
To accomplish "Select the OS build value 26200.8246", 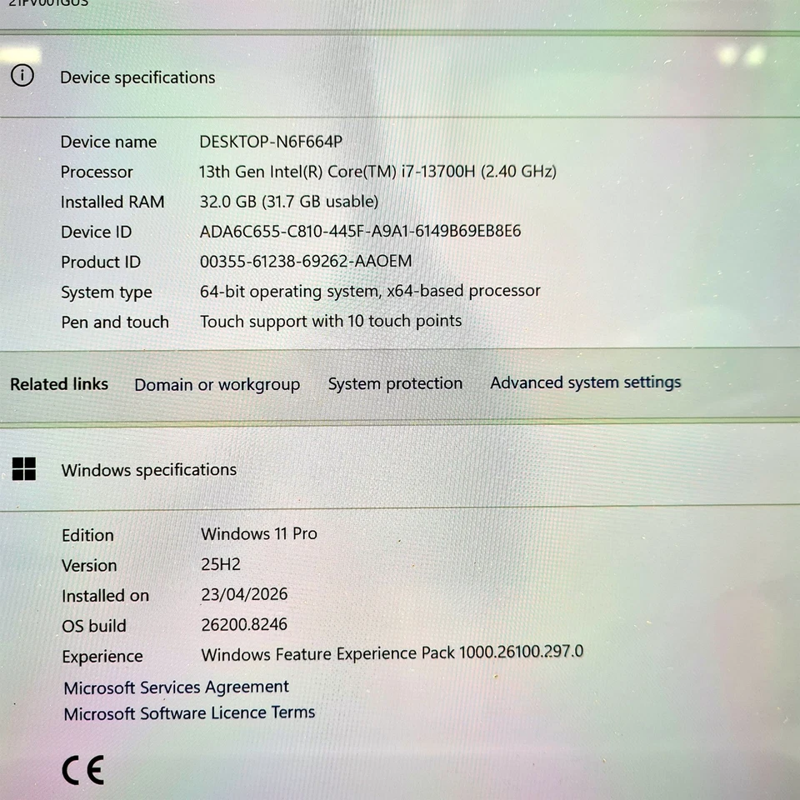I will tap(244, 624).
